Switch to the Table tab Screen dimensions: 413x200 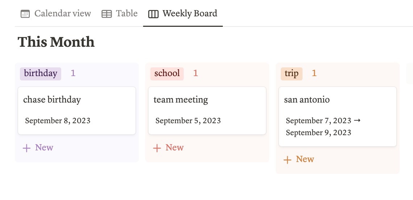point(120,13)
